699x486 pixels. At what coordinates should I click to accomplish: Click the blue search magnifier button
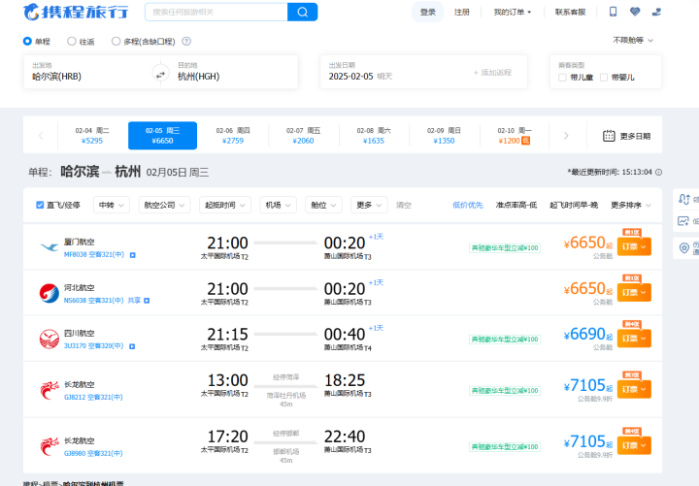tap(302, 12)
